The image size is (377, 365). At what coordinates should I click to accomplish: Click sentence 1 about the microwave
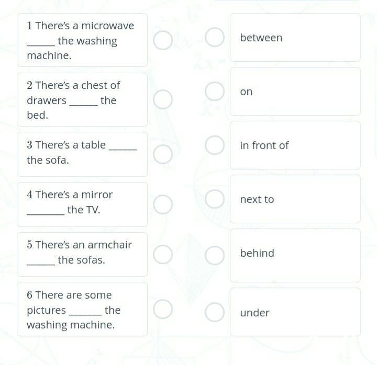82,40
